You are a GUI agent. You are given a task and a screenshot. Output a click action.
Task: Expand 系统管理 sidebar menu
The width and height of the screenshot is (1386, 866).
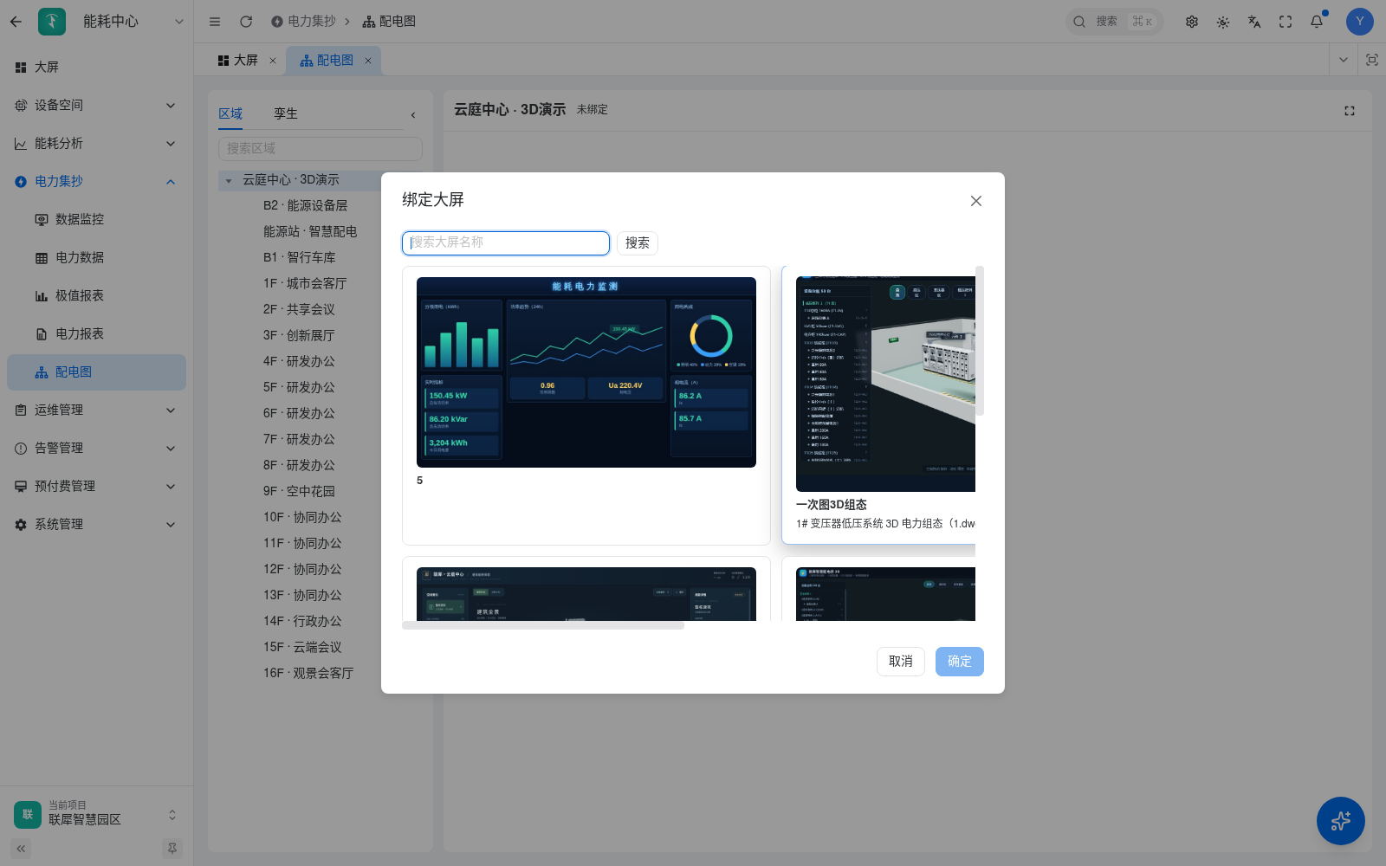pyautogui.click(x=96, y=524)
